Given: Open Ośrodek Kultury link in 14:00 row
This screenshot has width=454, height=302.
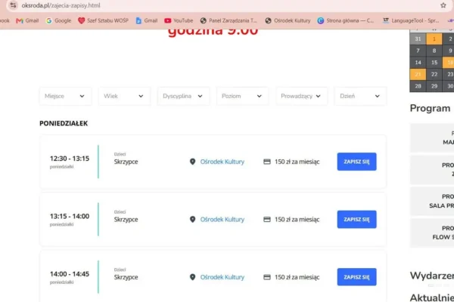Looking at the screenshot, I should pyautogui.click(x=222, y=277).
